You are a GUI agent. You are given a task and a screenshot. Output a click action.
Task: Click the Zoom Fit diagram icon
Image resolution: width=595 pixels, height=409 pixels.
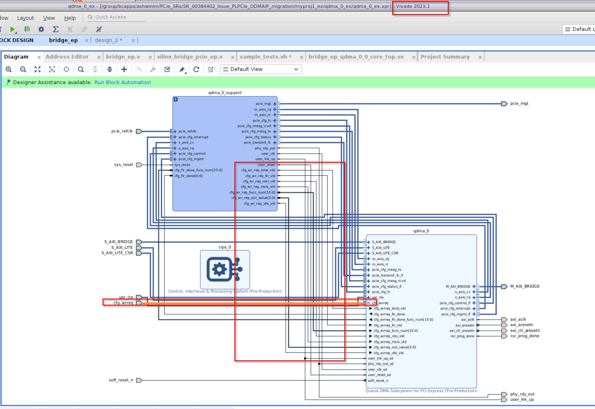38,69
